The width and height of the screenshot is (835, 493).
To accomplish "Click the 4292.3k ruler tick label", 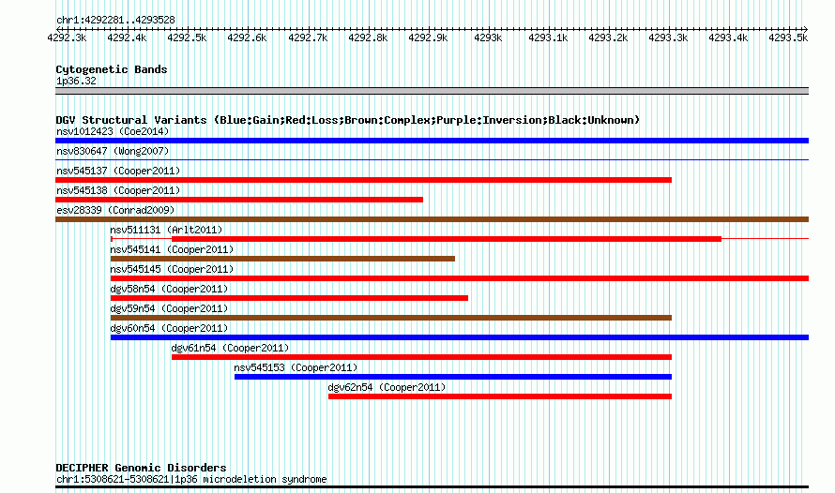I will tap(67, 37).
